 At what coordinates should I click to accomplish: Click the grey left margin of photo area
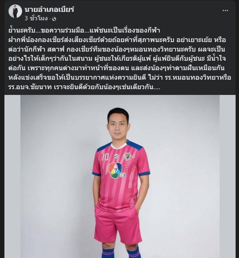pyautogui.click(x=12, y=176)
